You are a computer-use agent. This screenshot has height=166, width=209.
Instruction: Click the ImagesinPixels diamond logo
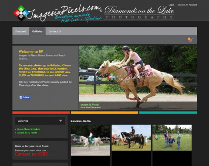[21, 13]
